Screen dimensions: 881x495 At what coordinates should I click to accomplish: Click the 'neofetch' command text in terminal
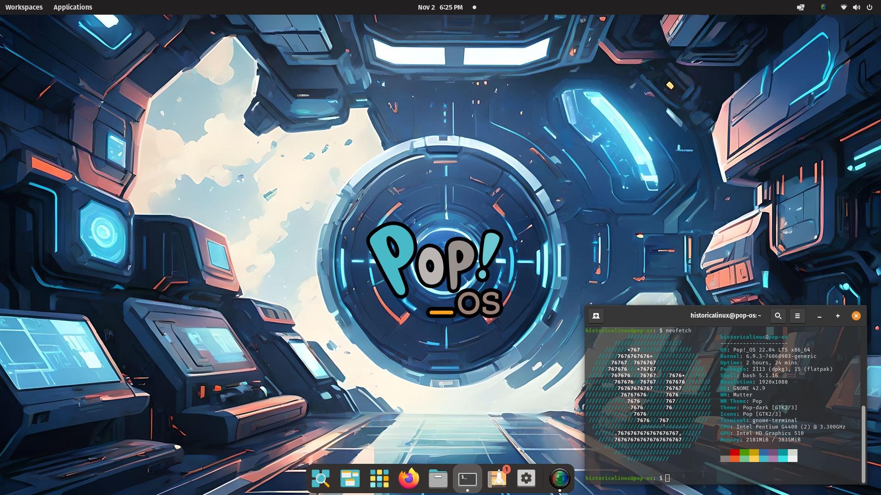(678, 330)
